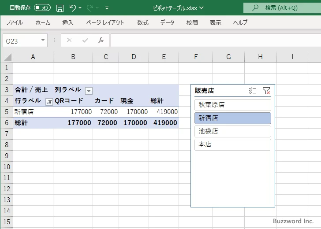Open the 列ラベル filter dropdown
Screen dimensions: 321x229
pyautogui.click(x=89, y=91)
